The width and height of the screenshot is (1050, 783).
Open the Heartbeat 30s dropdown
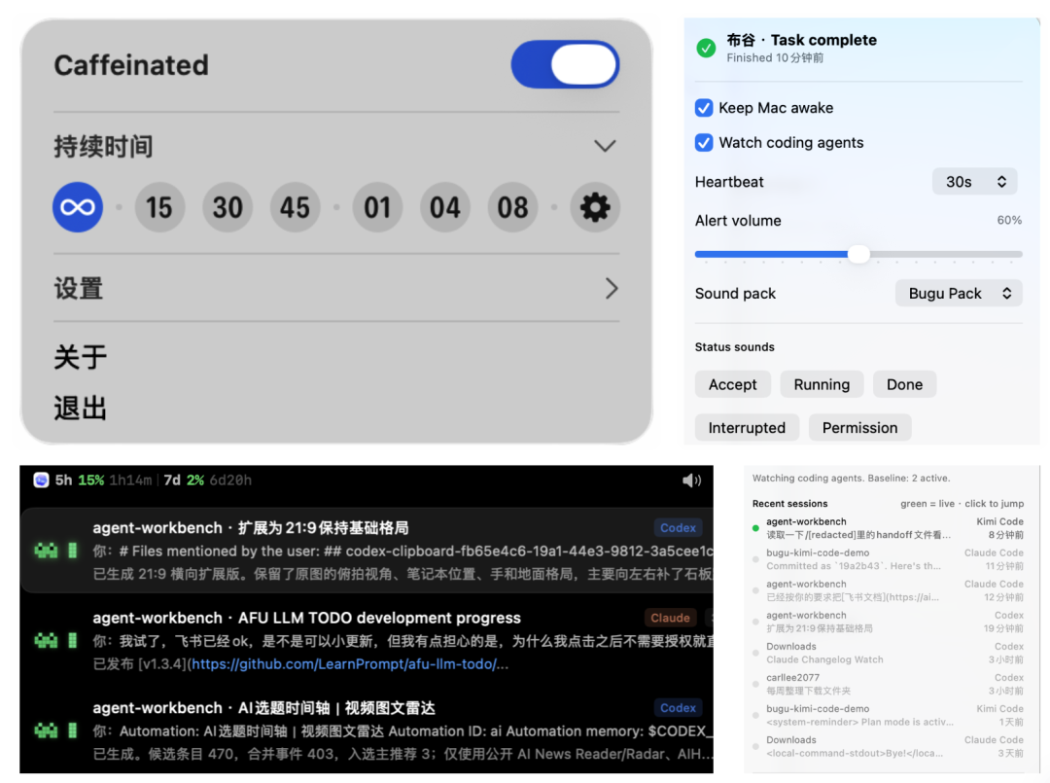[x=975, y=182]
